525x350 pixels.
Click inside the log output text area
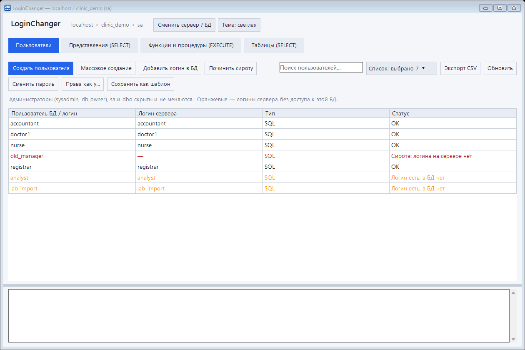pos(259,316)
